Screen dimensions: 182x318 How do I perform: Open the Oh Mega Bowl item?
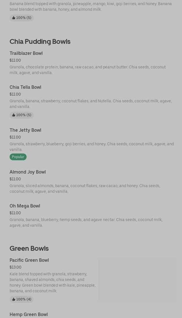(25, 206)
